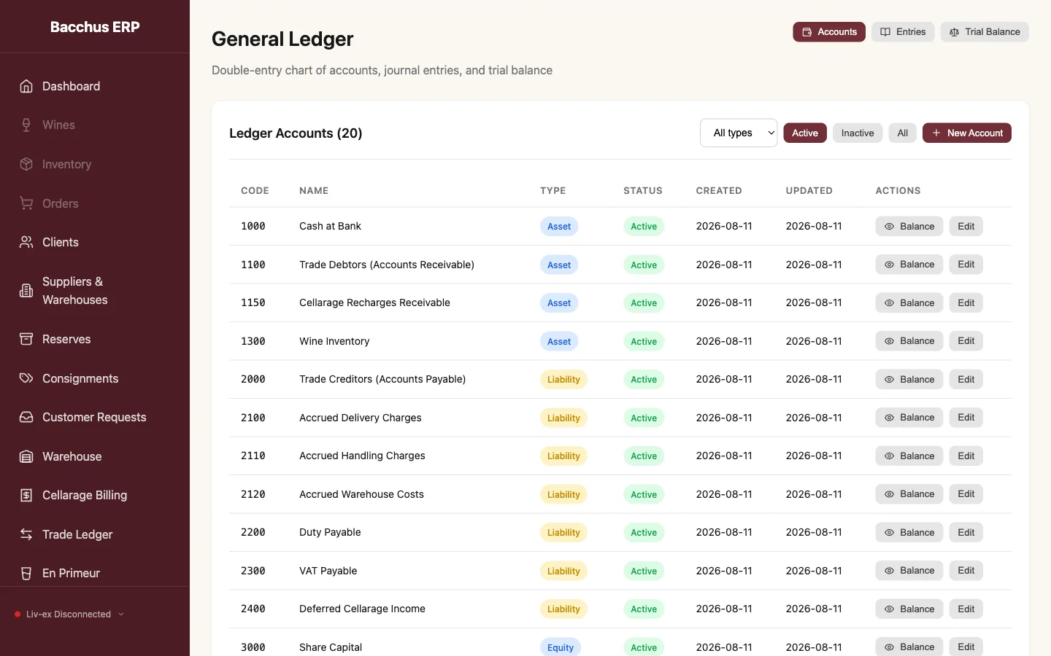Click account code 2120
This screenshot has height=656, width=1051.
[x=253, y=494]
